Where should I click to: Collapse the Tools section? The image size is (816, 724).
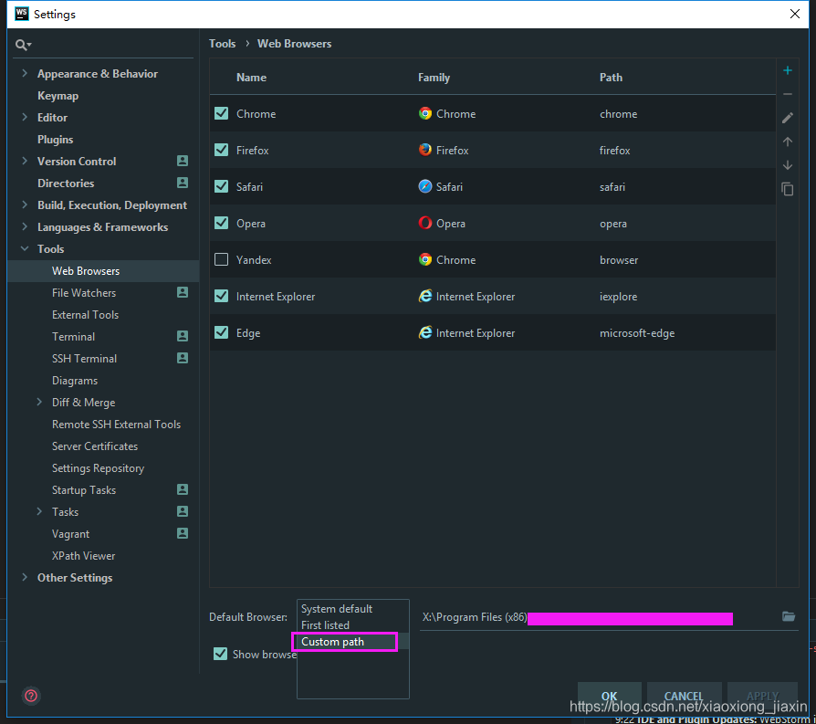[x=25, y=249]
